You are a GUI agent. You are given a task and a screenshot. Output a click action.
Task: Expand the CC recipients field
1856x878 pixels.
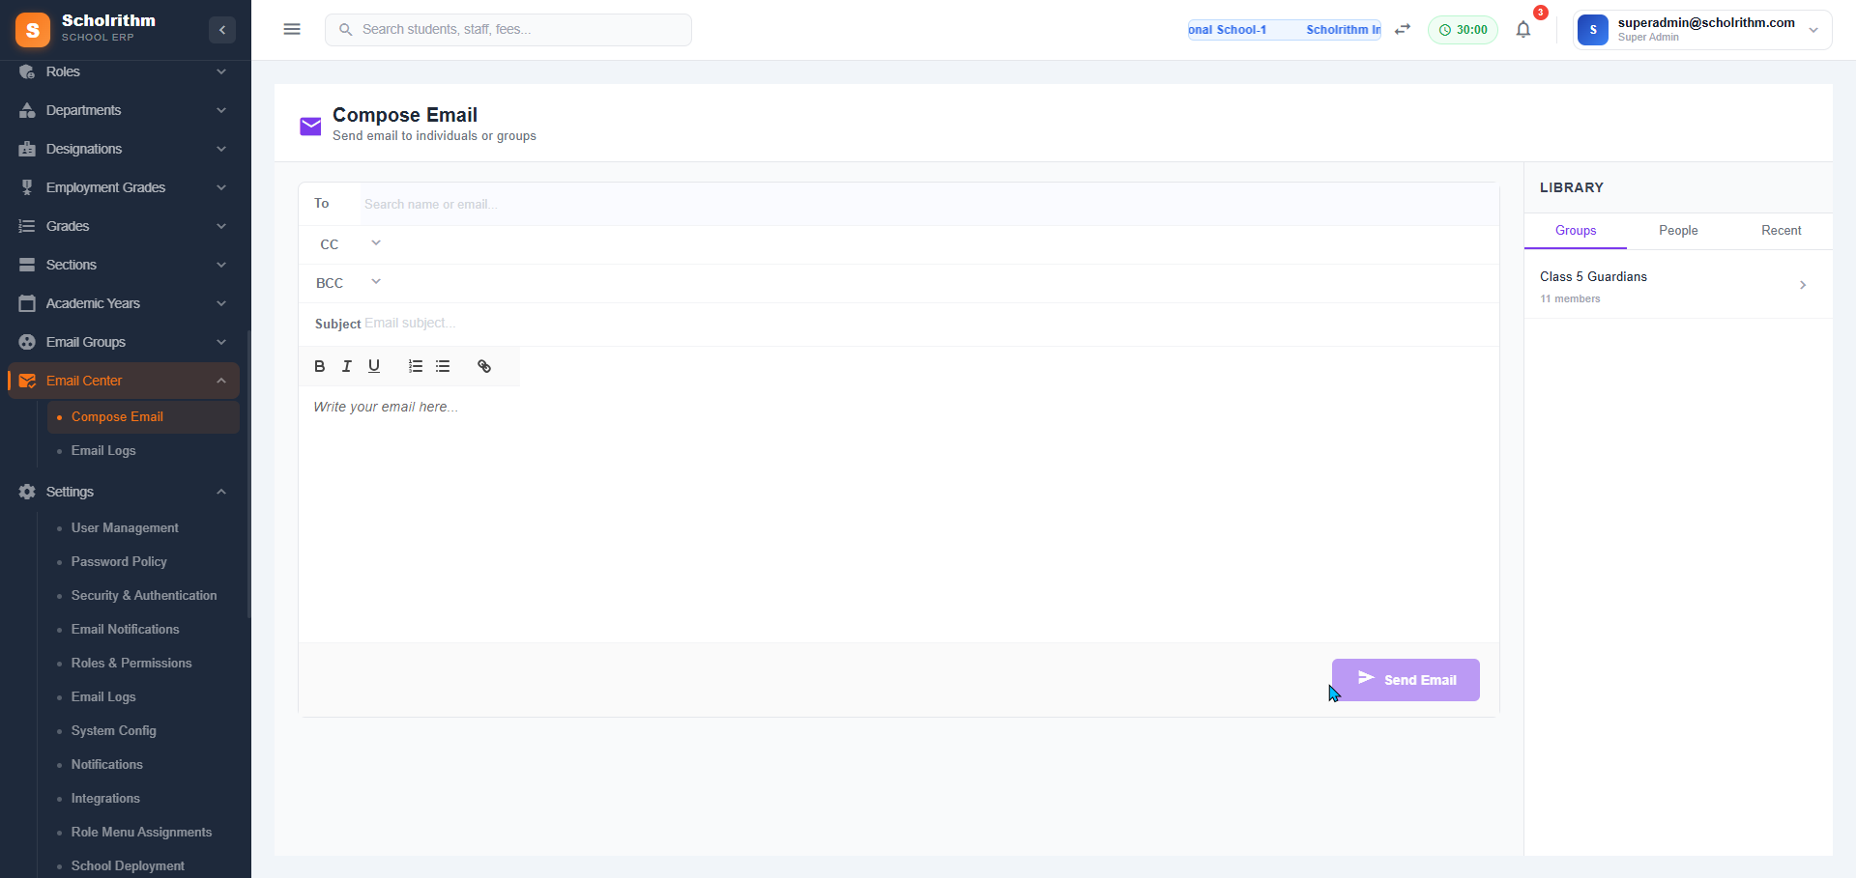pos(376,242)
